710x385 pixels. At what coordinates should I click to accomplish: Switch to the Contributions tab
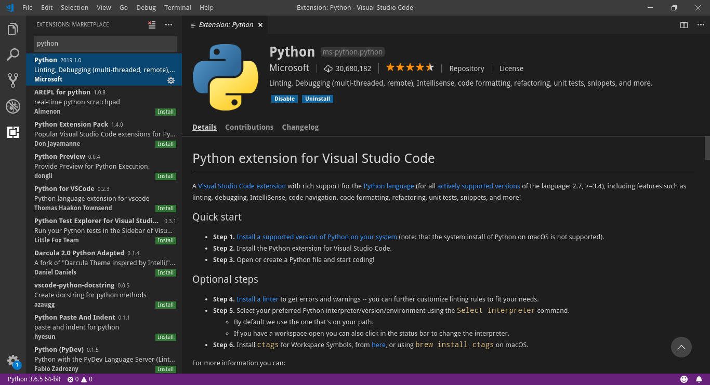tap(249, 127)
